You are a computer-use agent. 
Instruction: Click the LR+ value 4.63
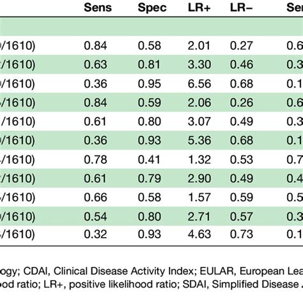tap(199, 234)
